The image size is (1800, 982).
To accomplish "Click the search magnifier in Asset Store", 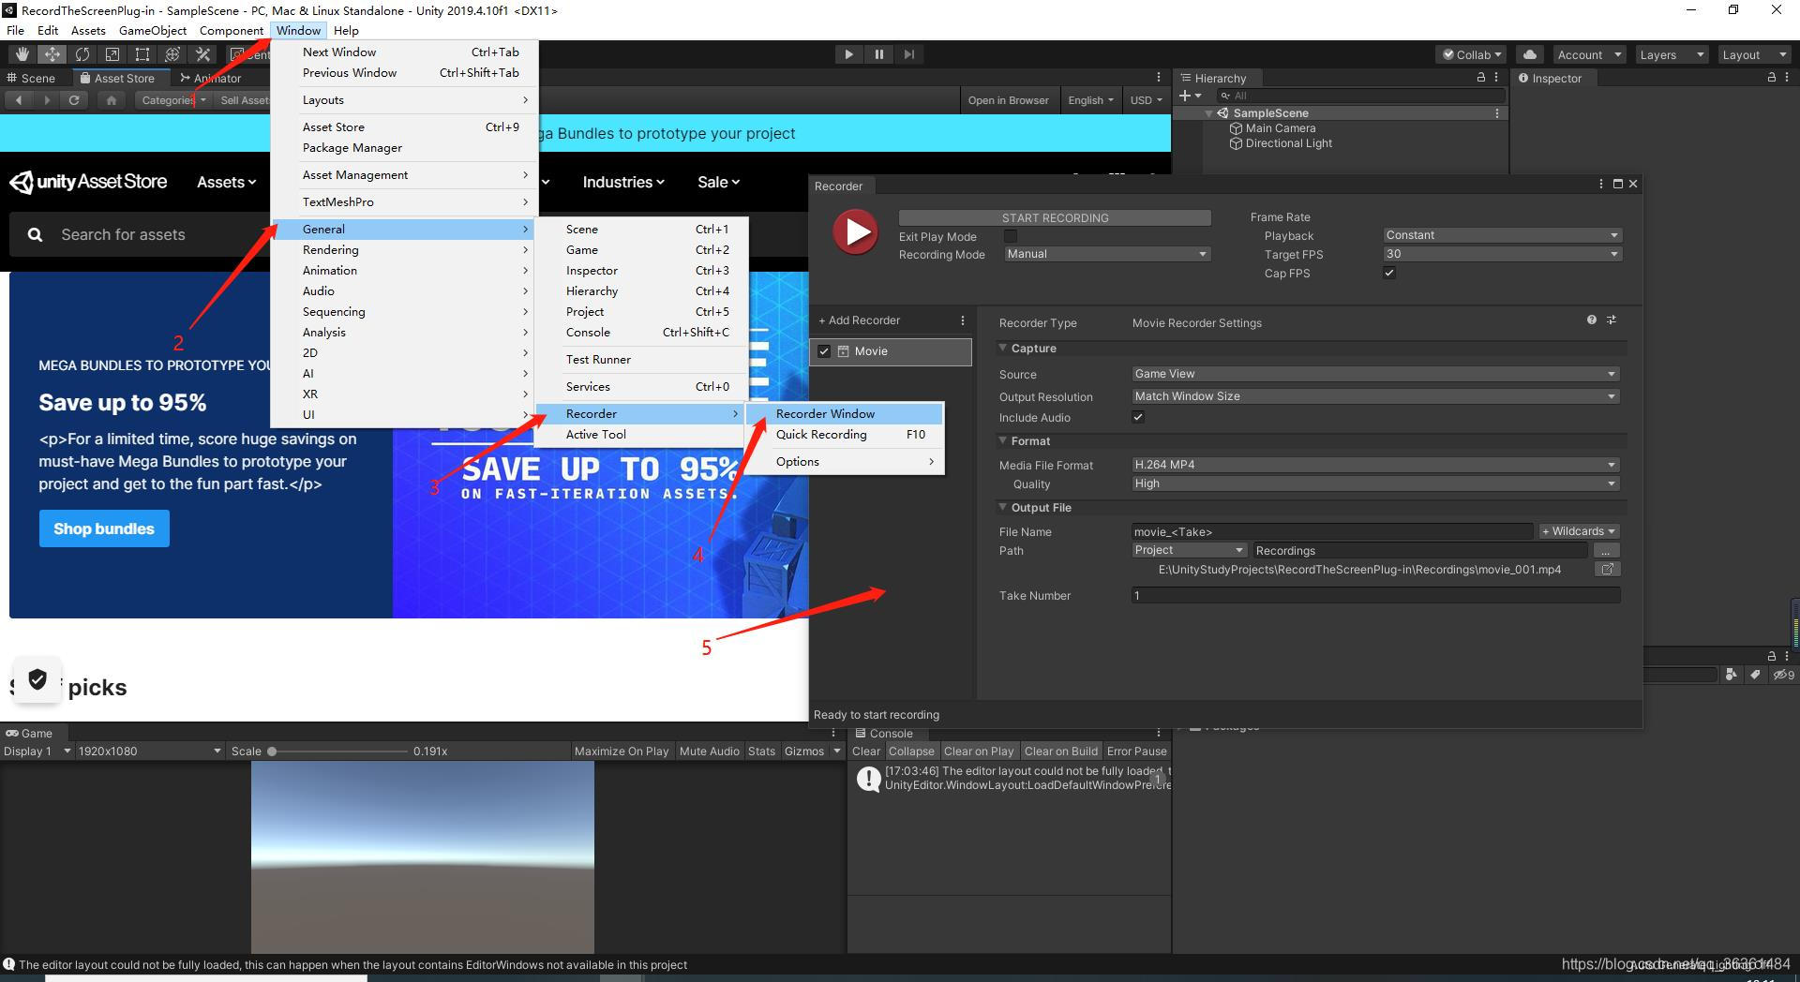I will (35, 235).
